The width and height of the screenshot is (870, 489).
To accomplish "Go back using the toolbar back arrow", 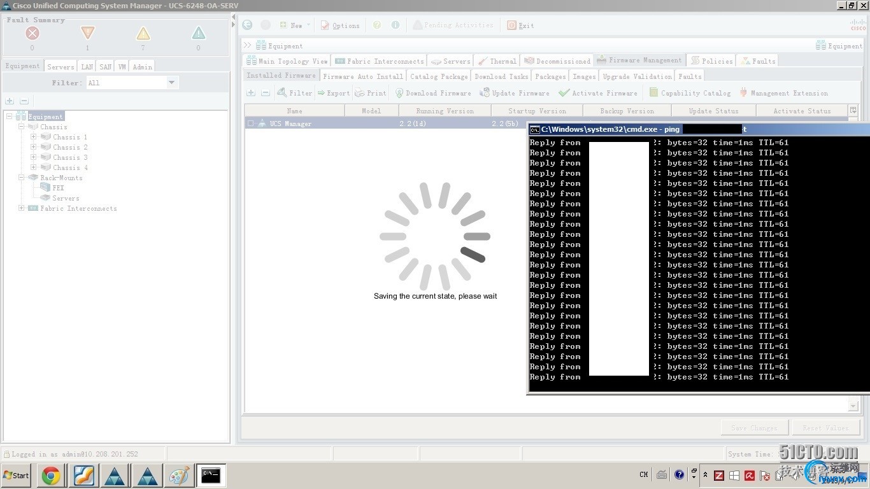I will point(247,25).
